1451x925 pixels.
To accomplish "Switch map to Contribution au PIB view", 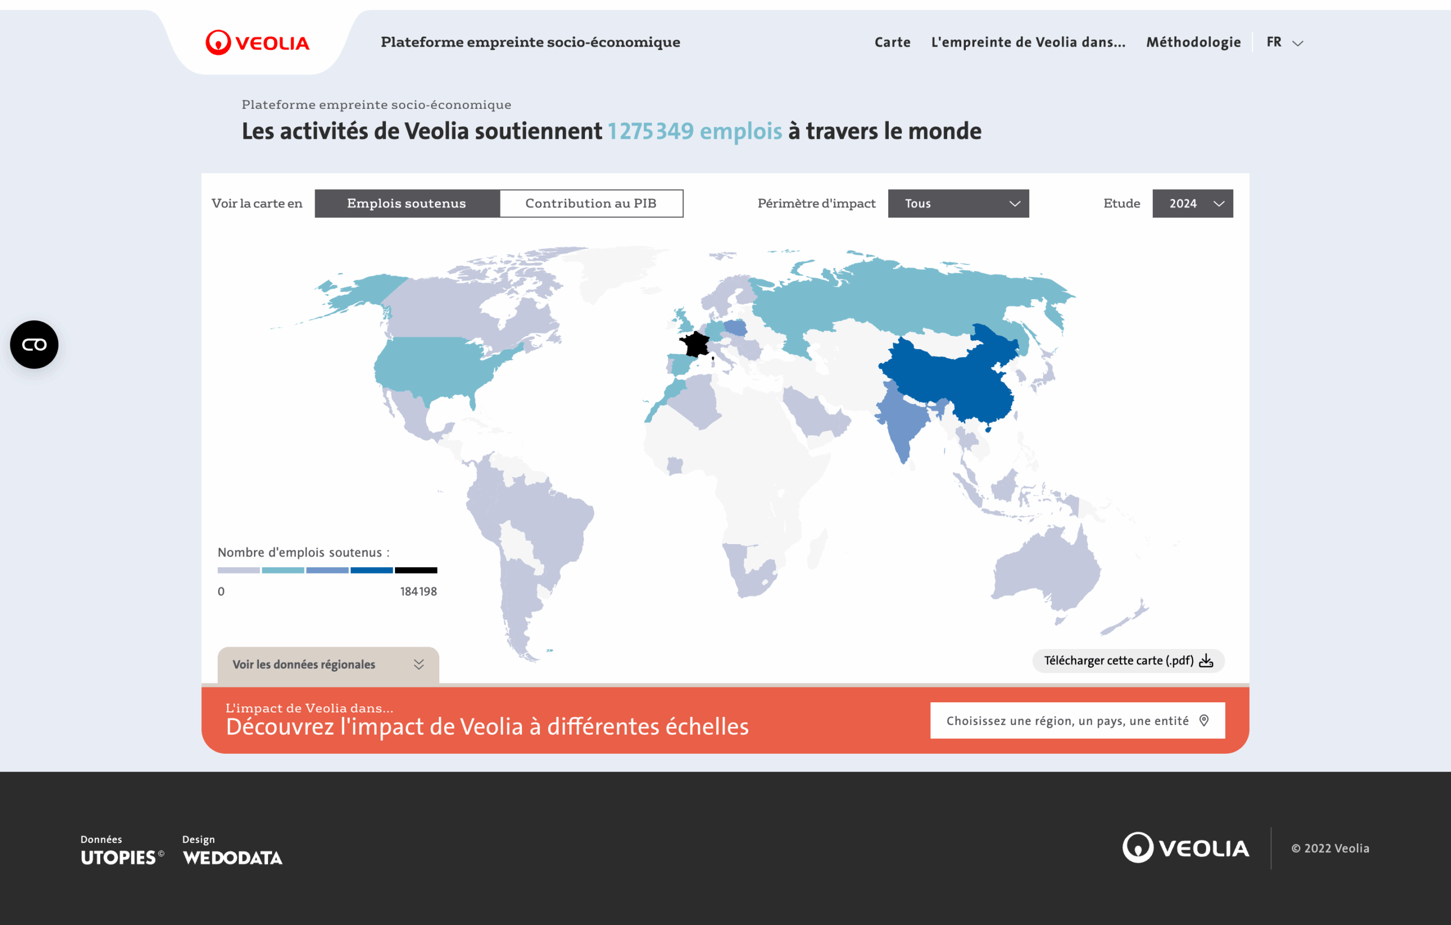I will [x=591, y=203].
